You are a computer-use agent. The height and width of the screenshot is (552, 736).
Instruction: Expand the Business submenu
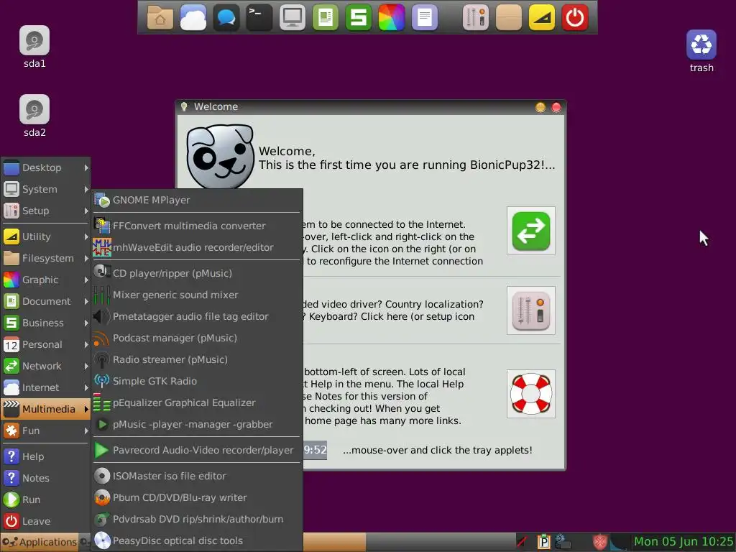(45, 323)
